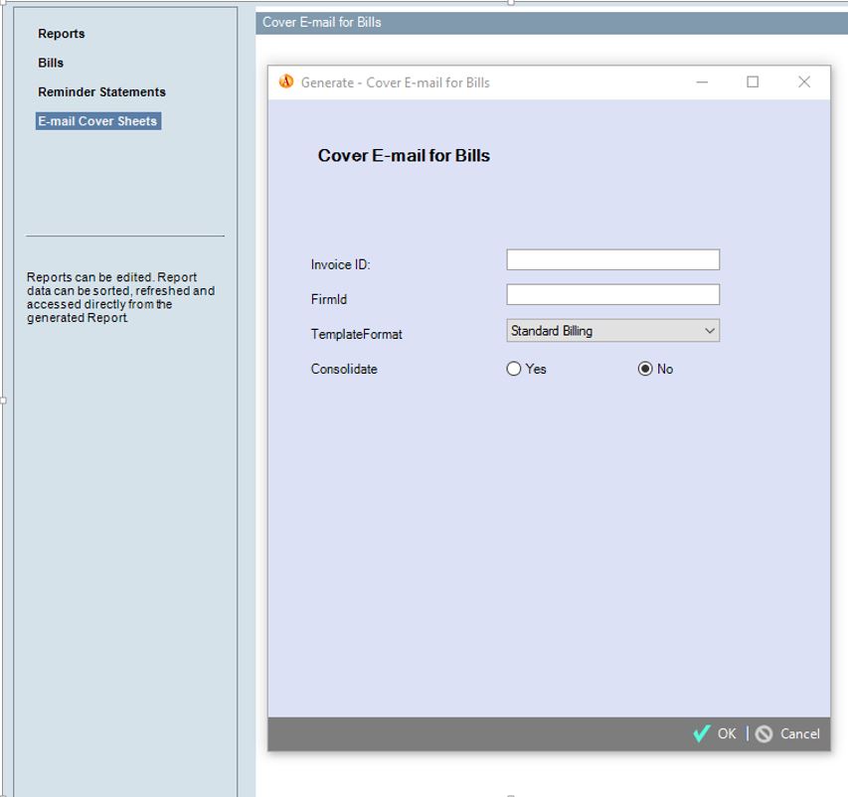The width and height of the screenshot is (848, 797).
Task: Click the Cover E-mail for Bills heading text
Action: [403, 155]
